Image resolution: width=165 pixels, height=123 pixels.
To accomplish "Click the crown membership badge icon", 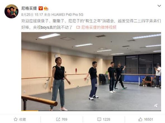I will 46,8.
